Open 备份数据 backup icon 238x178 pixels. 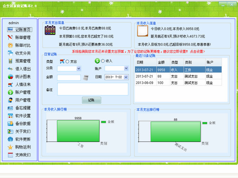coord(10,123)
